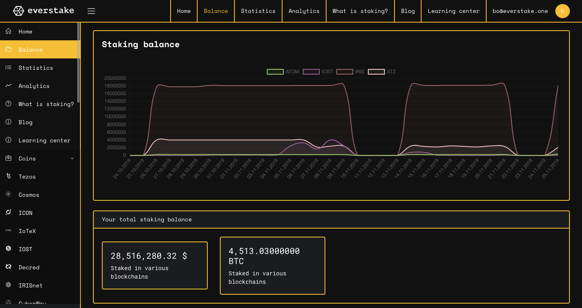
Task: Open Cosmos coin page in sidebar
Action: pos(40,194)
